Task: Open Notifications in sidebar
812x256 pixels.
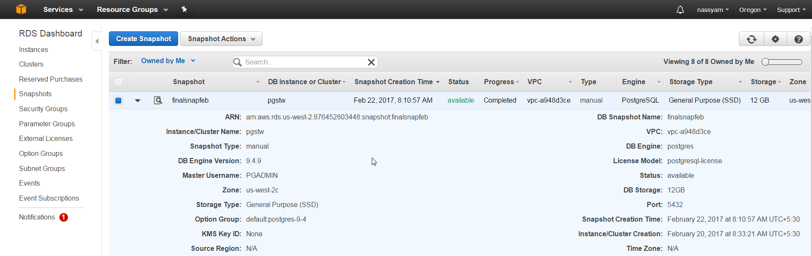Action: (37, 217)
